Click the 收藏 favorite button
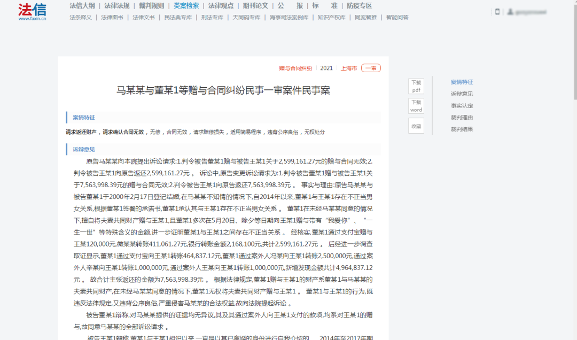577x340 pixels. (x=416, y=126)
